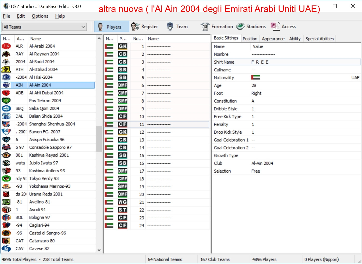Click the Al-Rayyan 2004 team crest icon
The height and width of the screenshot is (264, 362).
(6, 54)
